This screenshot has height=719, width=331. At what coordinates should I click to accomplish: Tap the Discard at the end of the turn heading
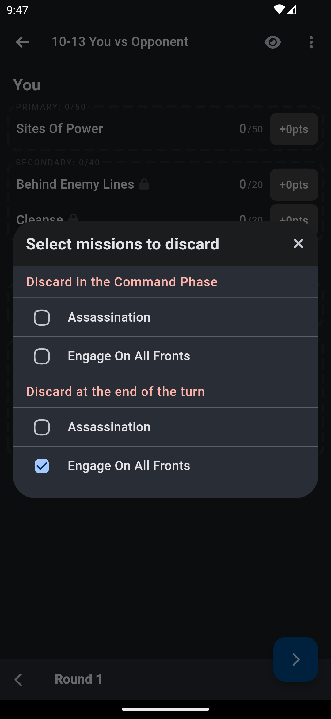point(115,391)
